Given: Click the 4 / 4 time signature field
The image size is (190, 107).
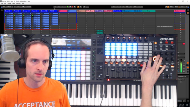Looking at the screenshot, I should point(18,7).
